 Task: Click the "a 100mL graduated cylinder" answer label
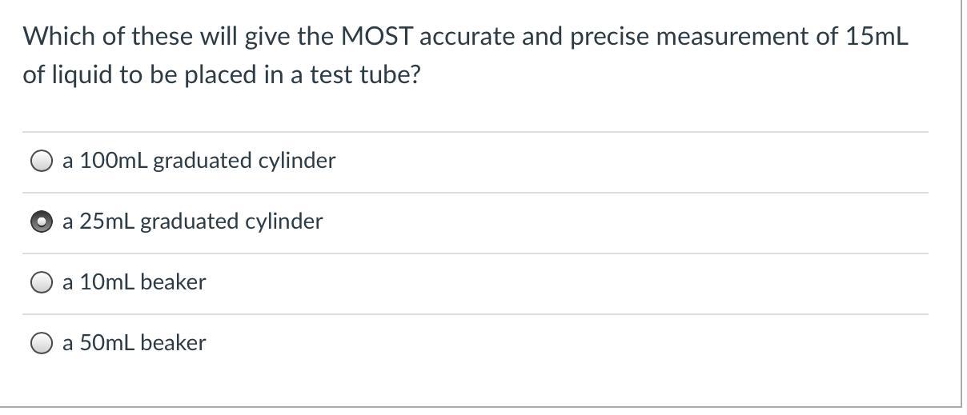pyautogui.click(x=199, y=161)
